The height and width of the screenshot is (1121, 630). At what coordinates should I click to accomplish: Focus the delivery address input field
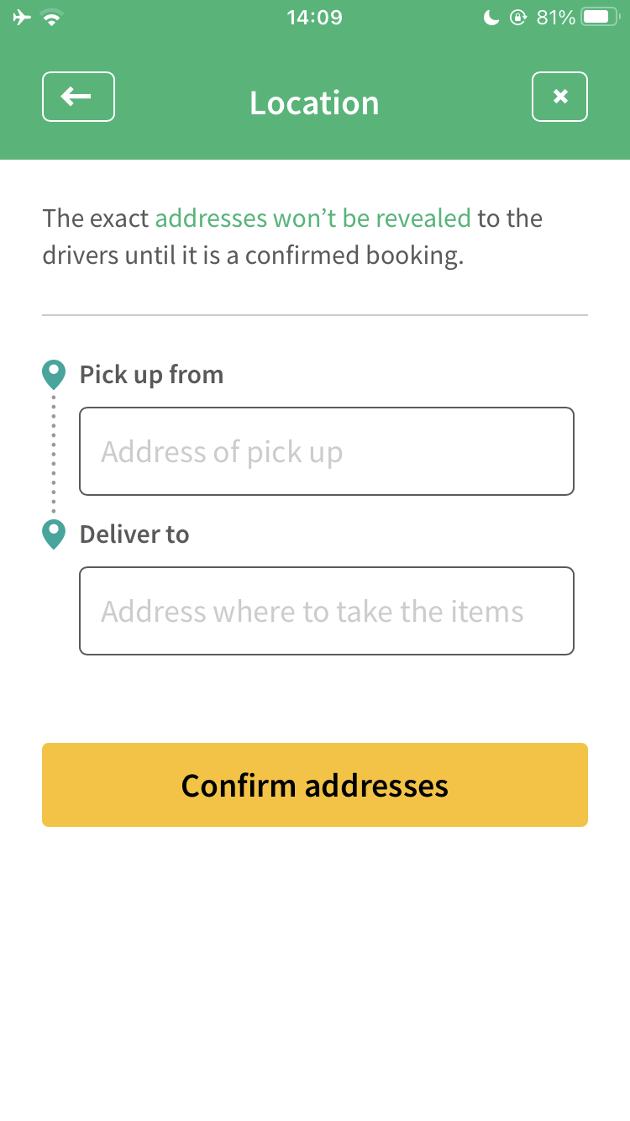(327, 611)
